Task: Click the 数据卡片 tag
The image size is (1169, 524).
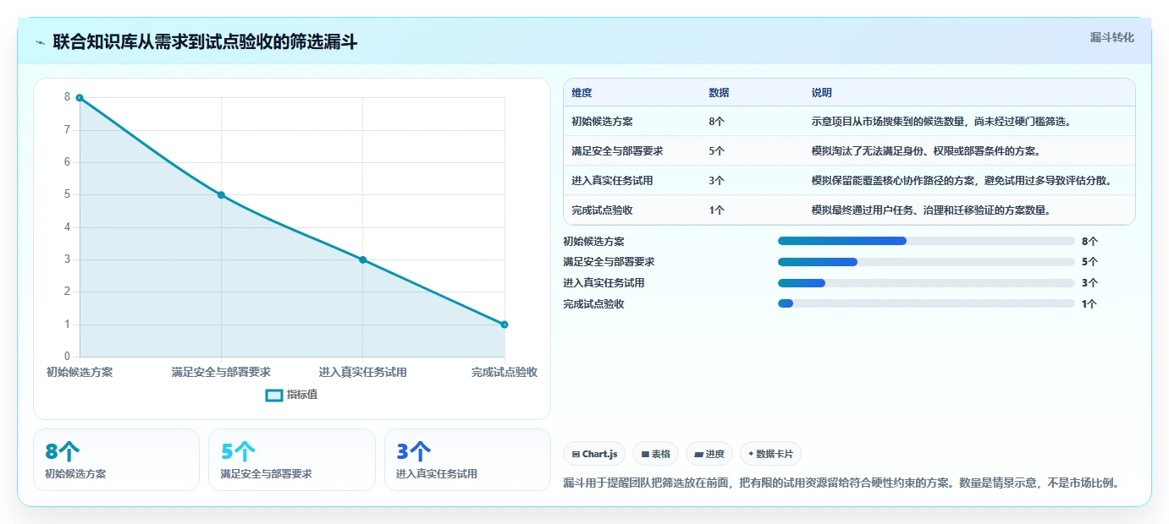Action: pyautogui.click(x=770, y=454)
